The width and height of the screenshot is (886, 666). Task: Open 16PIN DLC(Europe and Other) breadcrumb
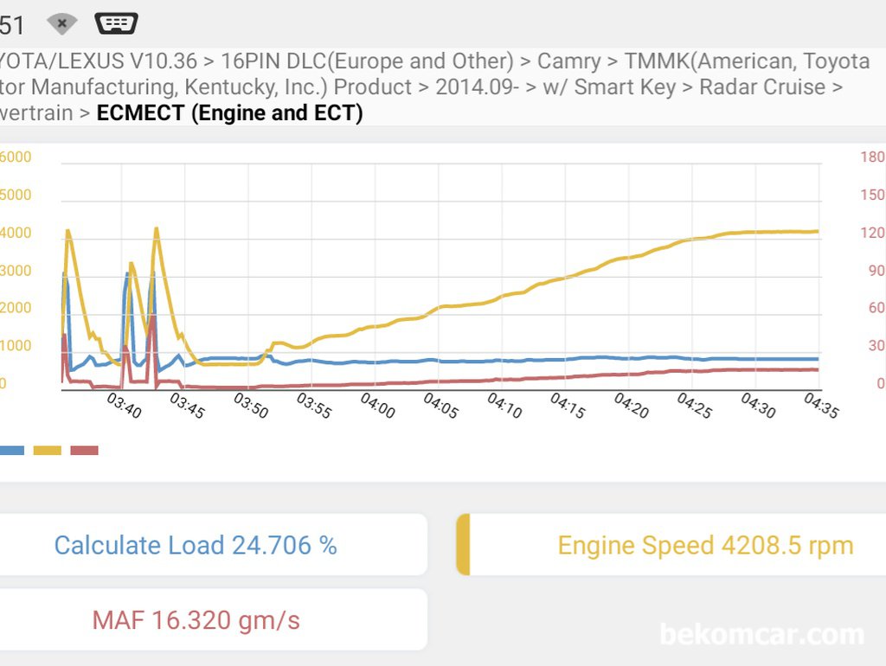[367, 61]
